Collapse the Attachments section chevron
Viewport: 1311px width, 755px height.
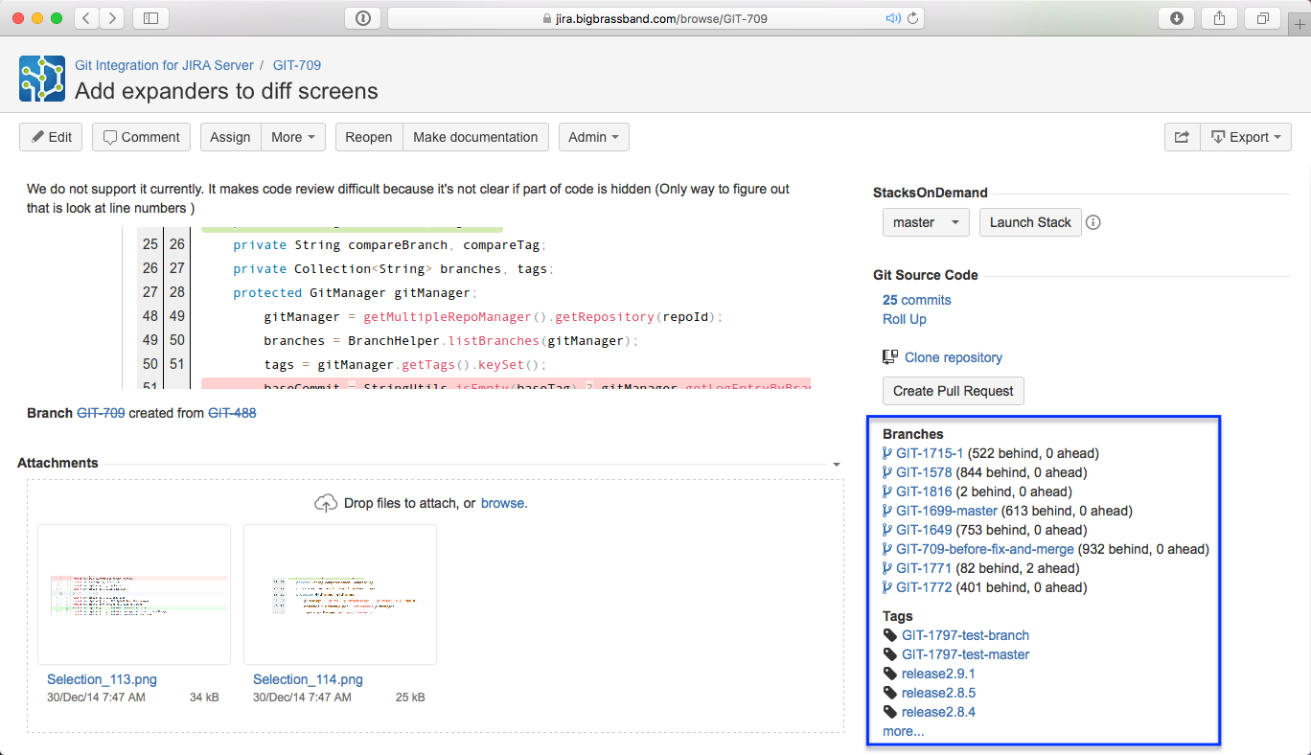[837, 463]
